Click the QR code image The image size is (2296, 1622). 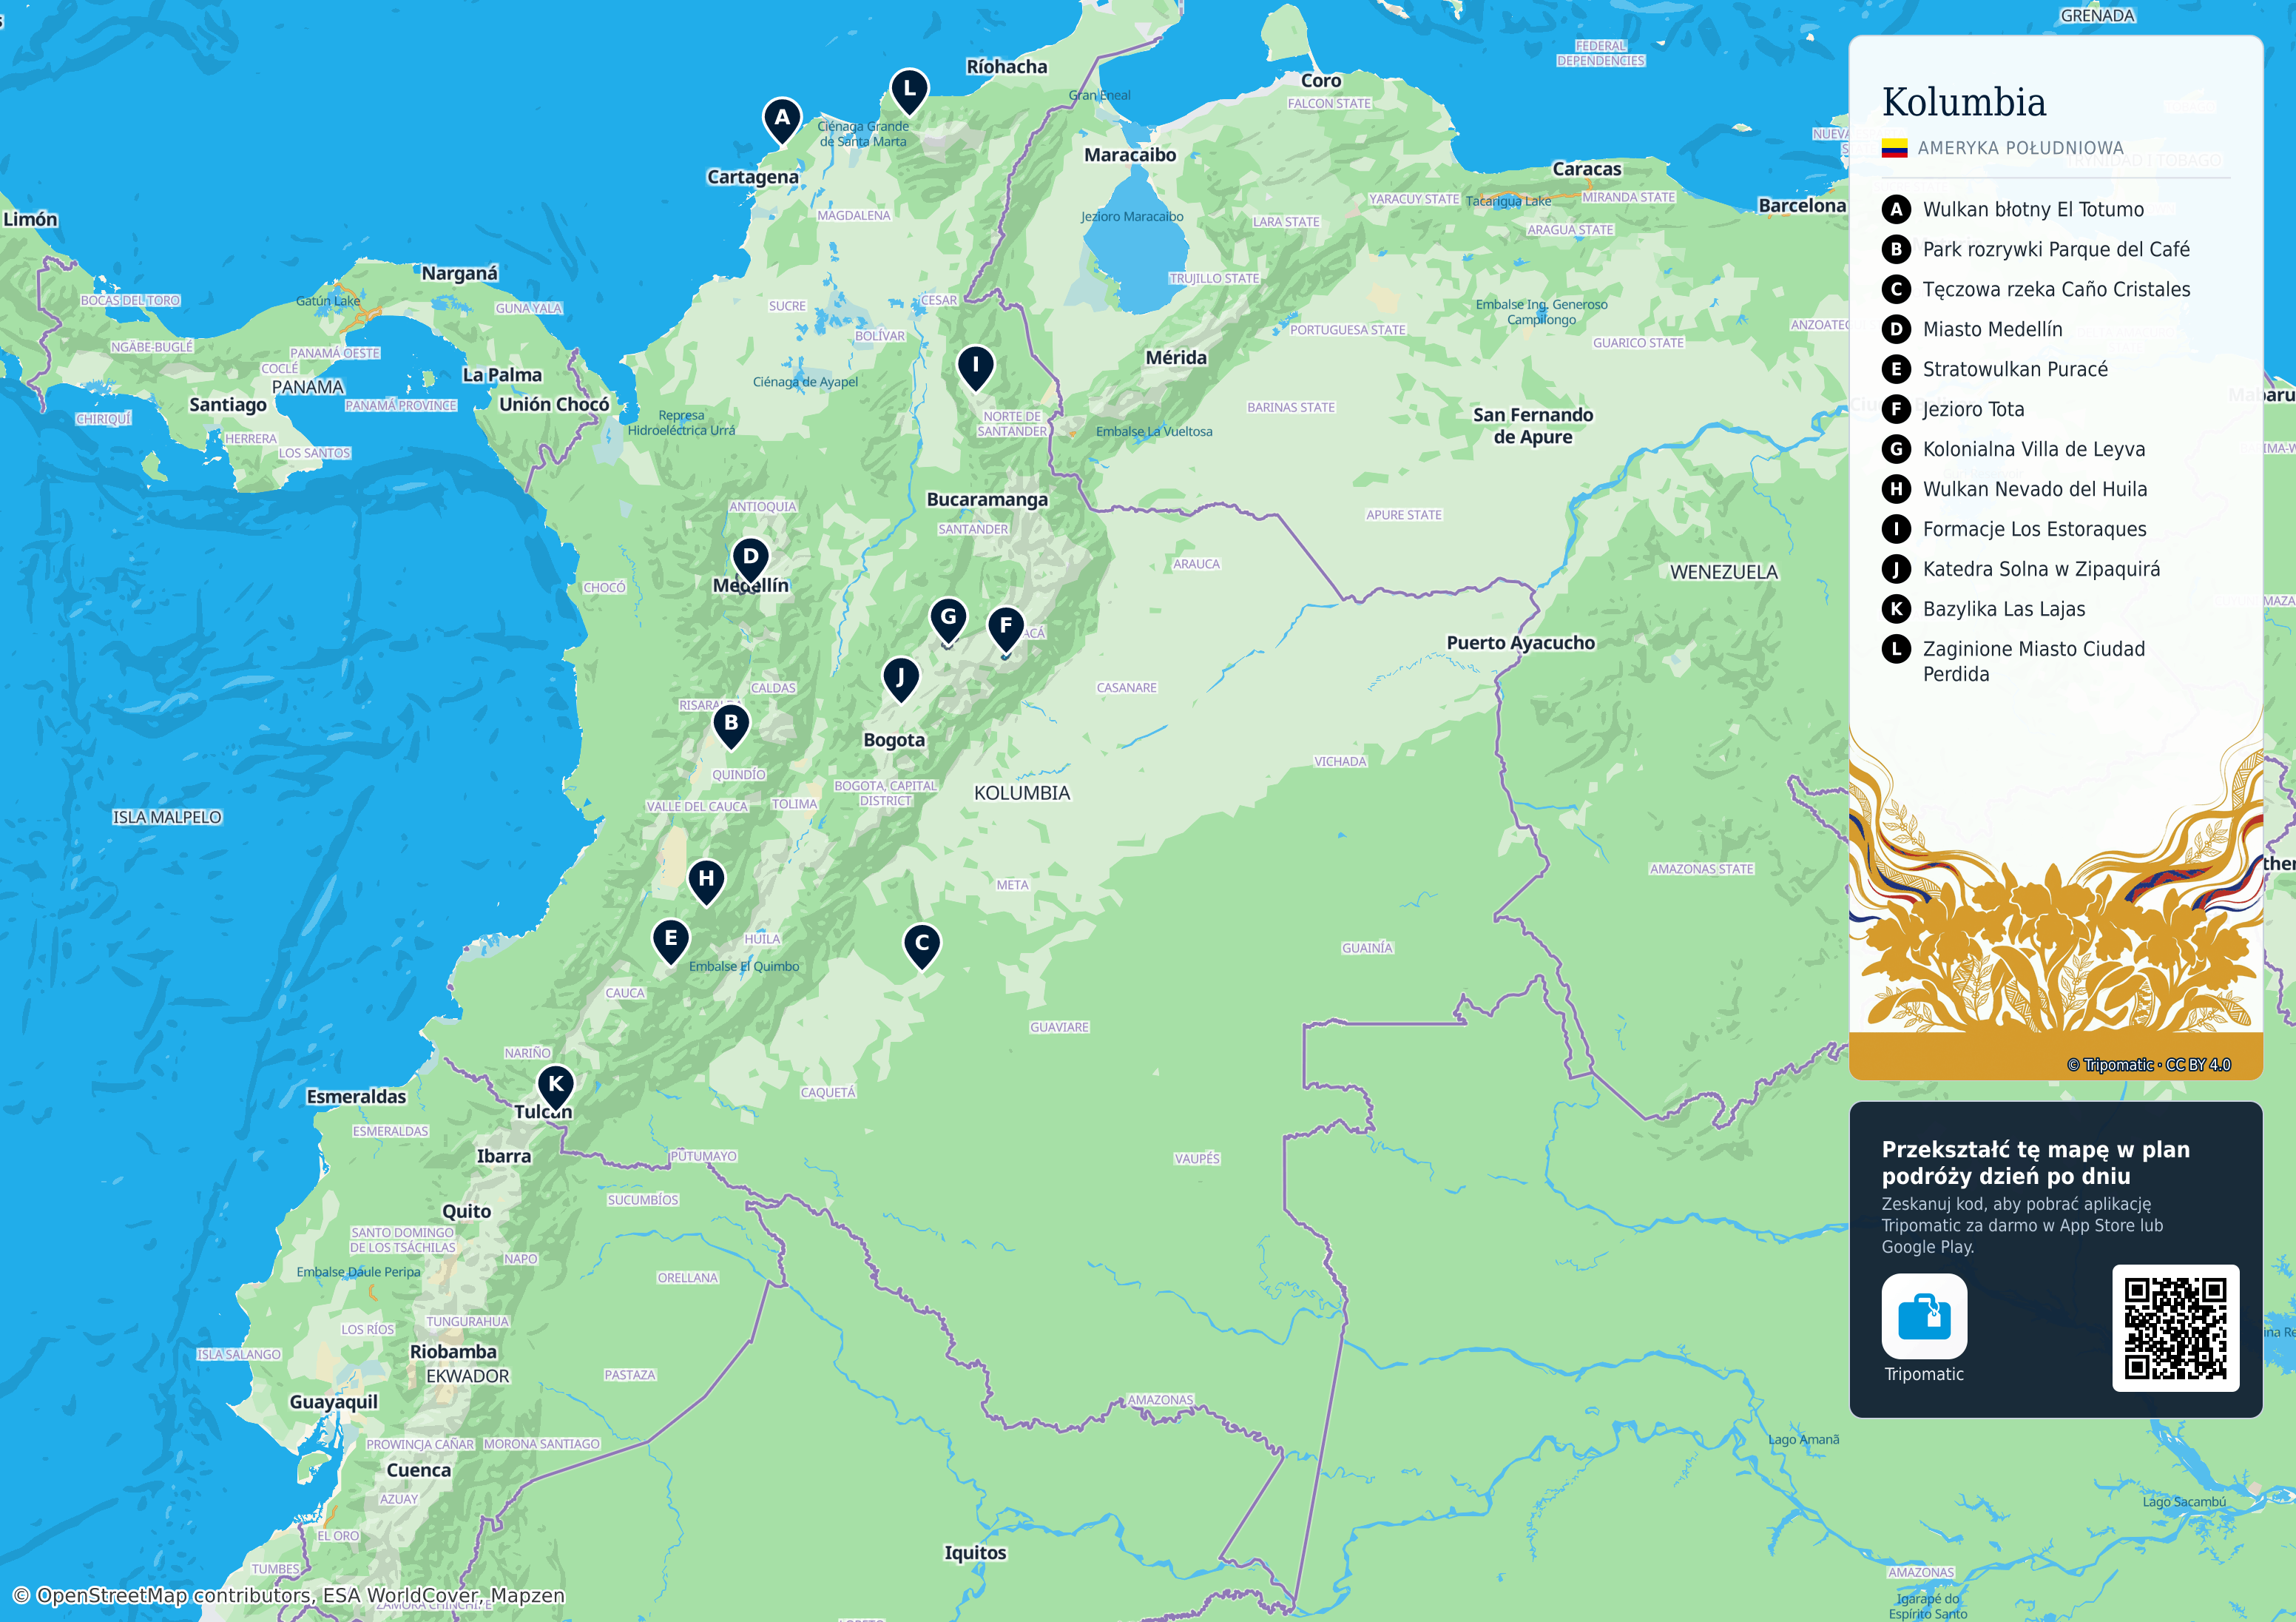[x=2175, y=1327]
